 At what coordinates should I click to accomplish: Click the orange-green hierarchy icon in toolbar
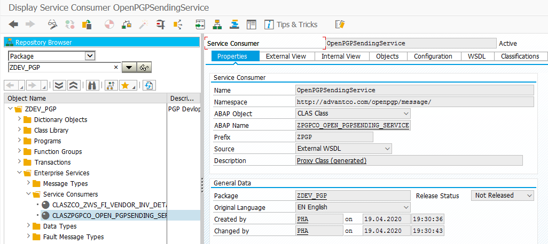(217, 25)
